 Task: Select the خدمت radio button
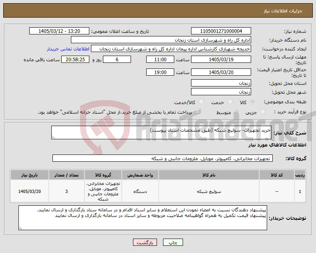pos(230,102)
